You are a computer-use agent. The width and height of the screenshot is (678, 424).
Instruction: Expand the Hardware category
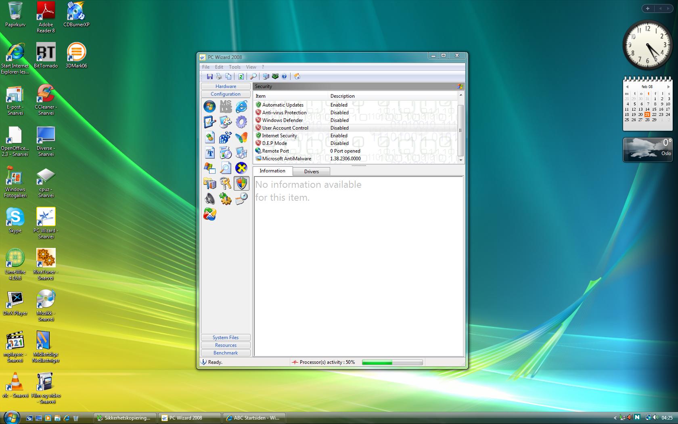[x=226, y=86]
